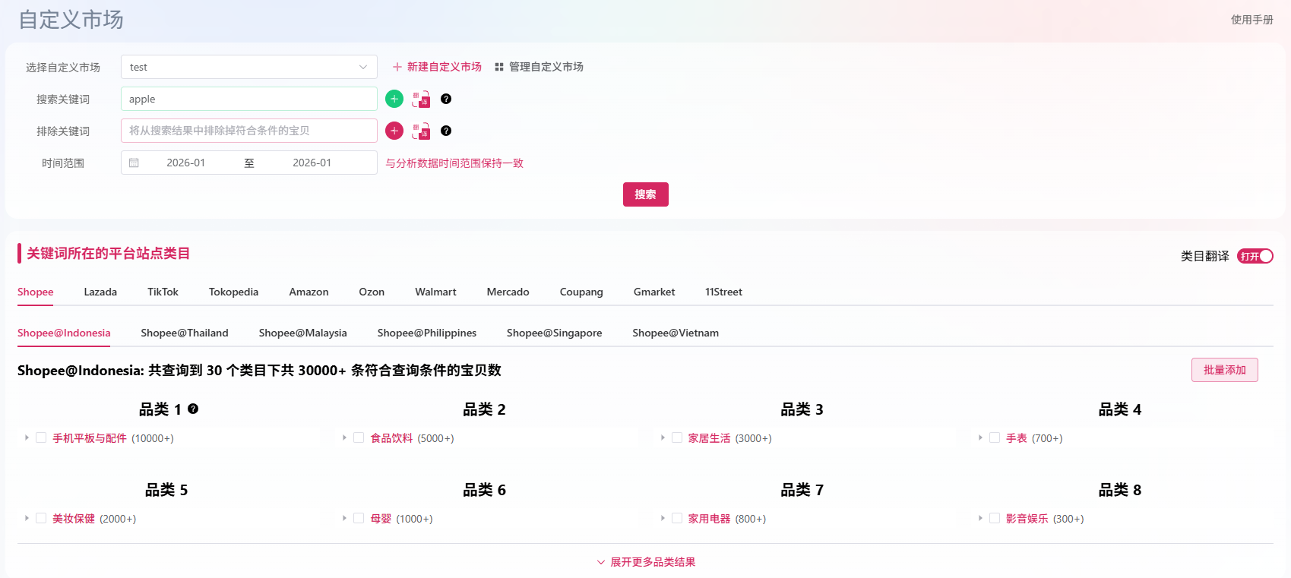Click plus icon for 新建自定义市场

point(397,67)
